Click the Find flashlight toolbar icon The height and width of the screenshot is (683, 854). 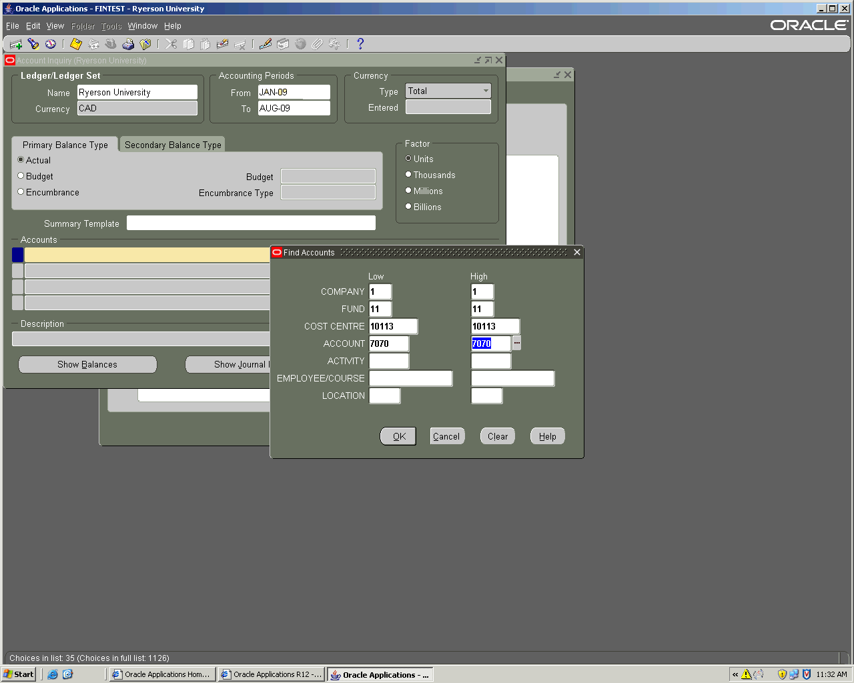(33, 44)
